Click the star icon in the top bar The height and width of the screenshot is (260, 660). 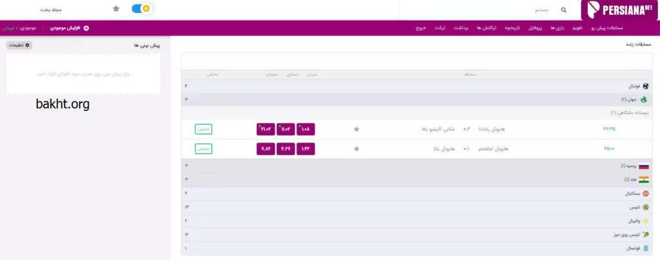[116, 9]
